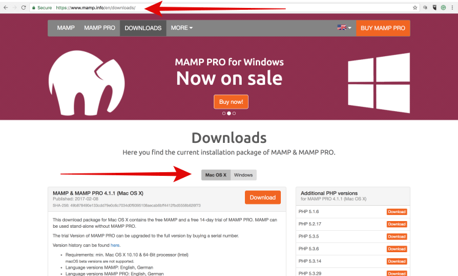Select the second carousel dot
This screenshot has width=458, height=276.
pos(229,114)
